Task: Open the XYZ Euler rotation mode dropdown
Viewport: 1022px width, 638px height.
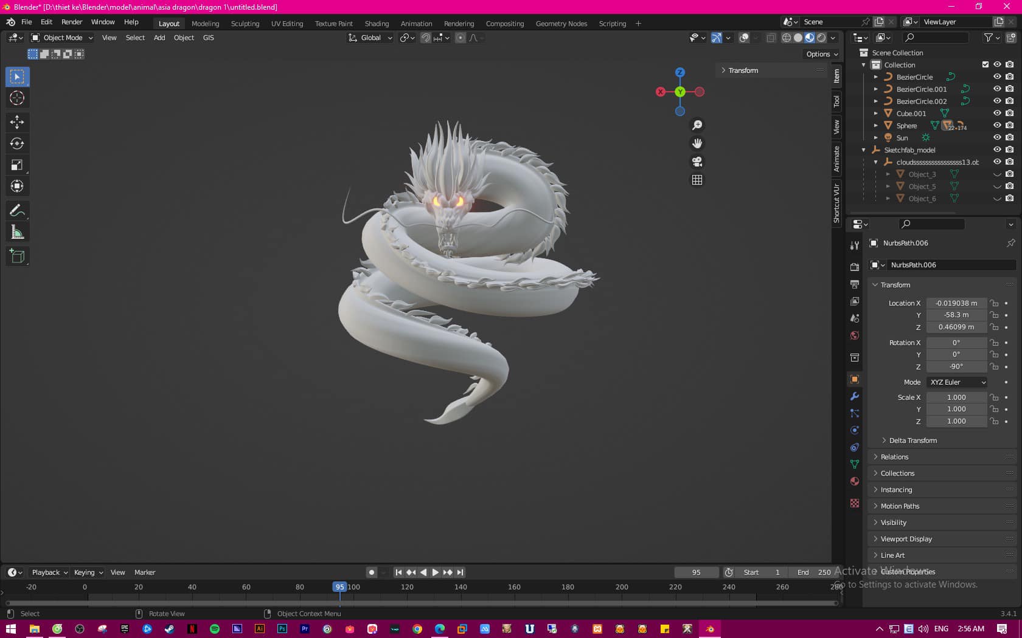Action: [x=958, y=382]
